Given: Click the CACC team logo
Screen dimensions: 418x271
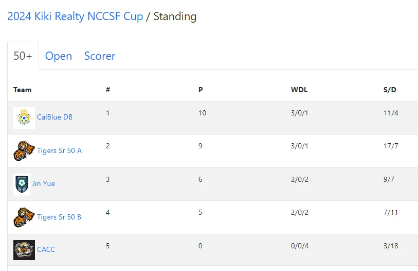Looking at the screenshot, I should (x=24, y=250).
